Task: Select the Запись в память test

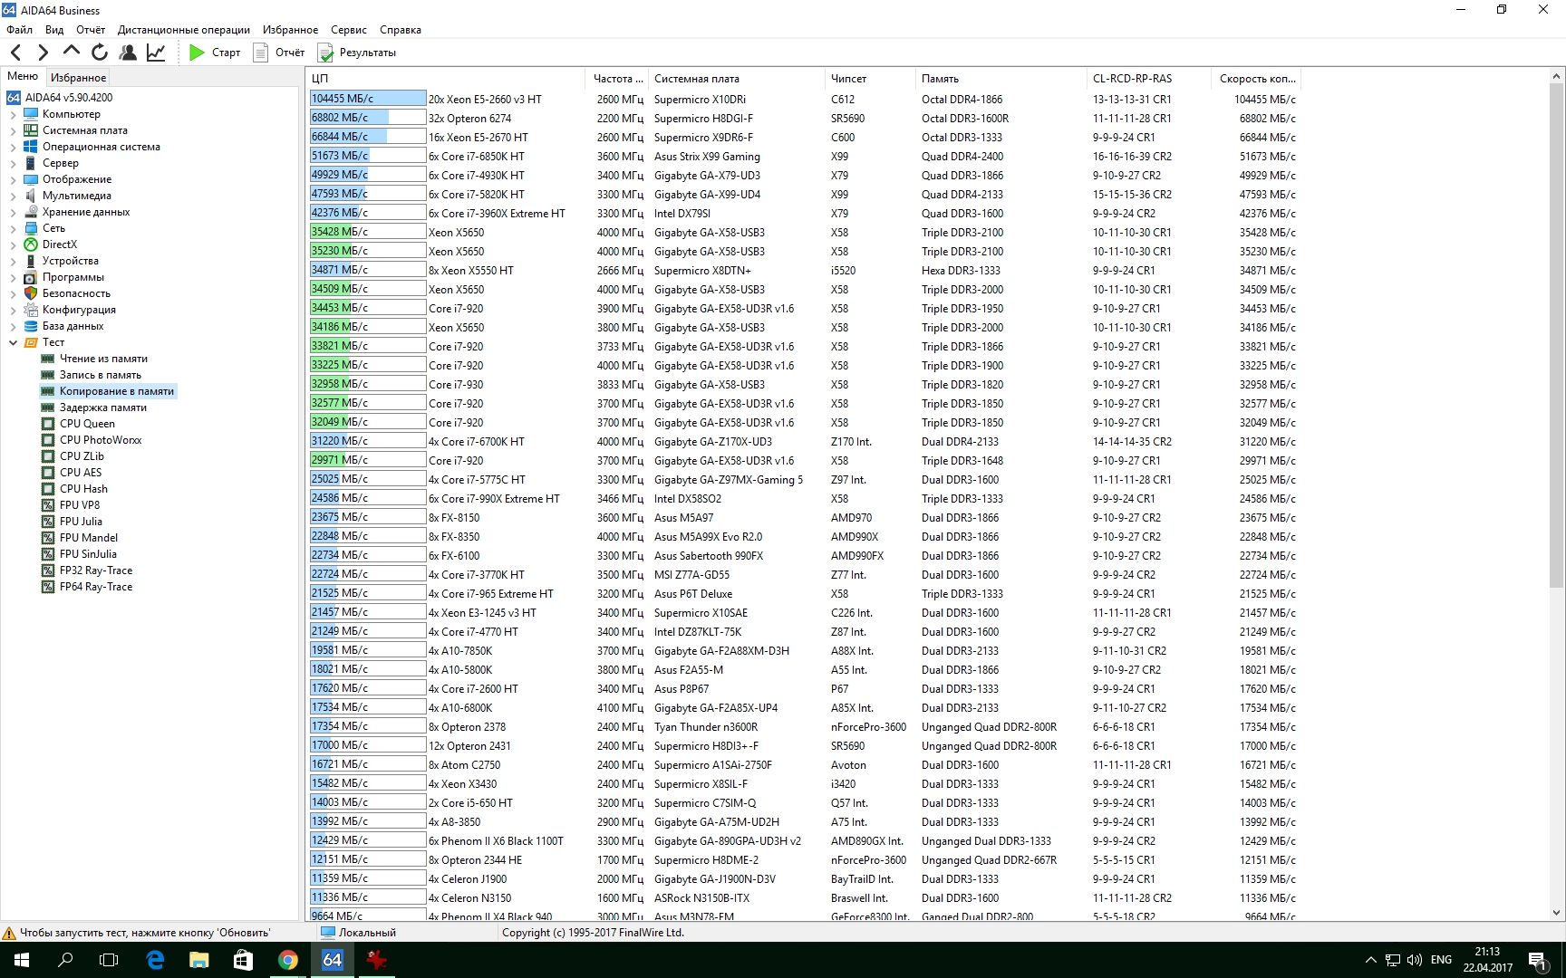Action: [101, 375]
